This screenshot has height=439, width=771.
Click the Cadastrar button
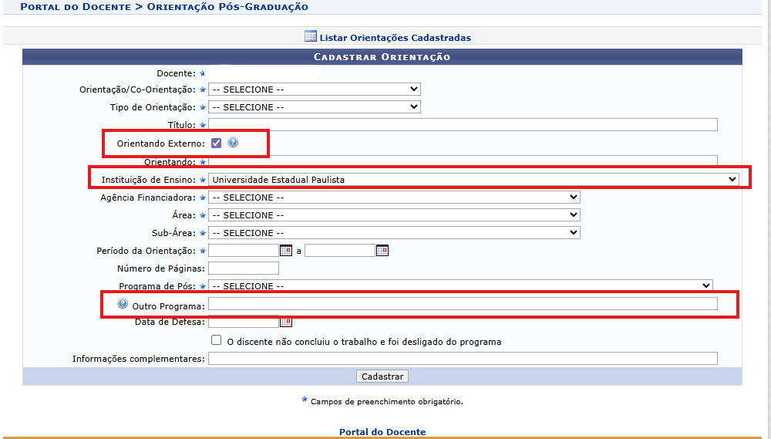(x=382, y=377)
